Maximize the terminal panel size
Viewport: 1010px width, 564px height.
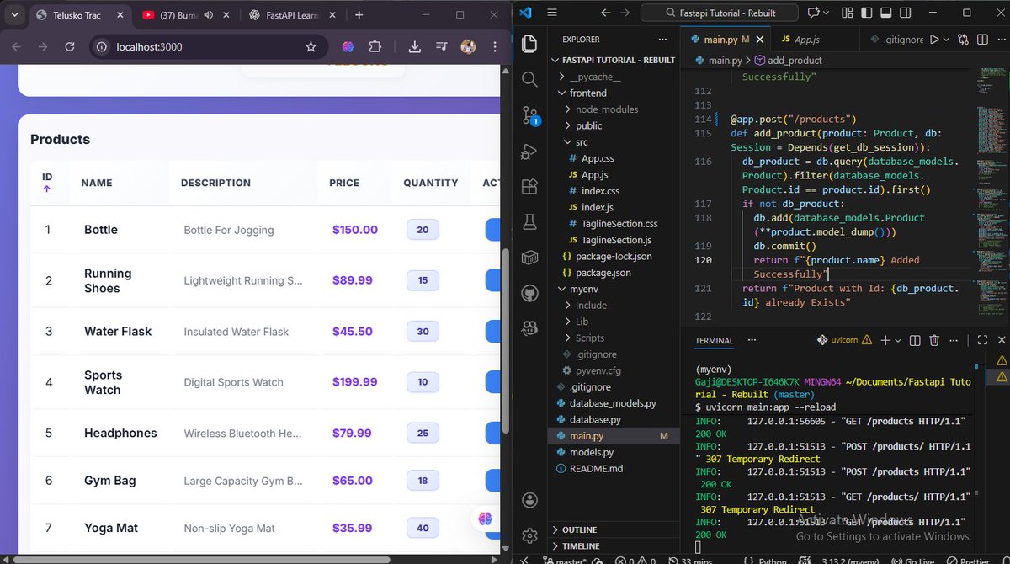[x=982, y=340]
